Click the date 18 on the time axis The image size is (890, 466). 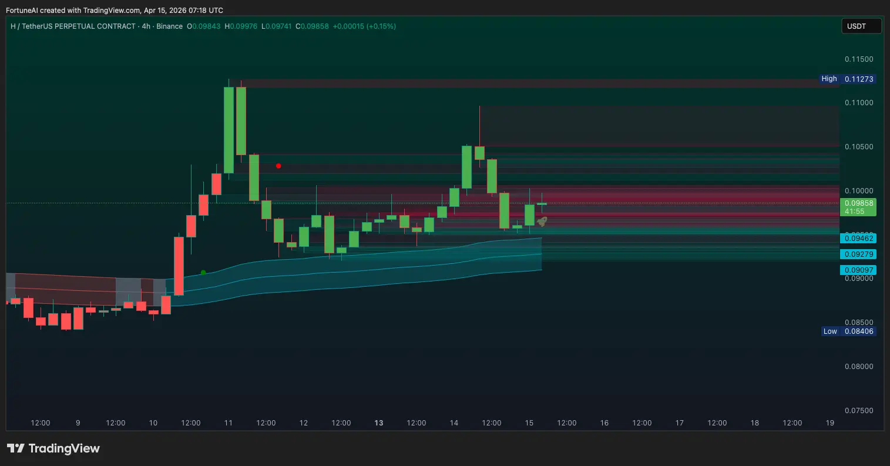tap(755, 423)
